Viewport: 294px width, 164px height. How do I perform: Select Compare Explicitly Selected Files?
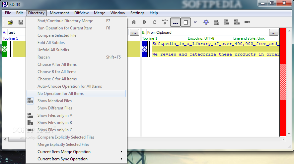pyautogui.click(x=76, y=137)
